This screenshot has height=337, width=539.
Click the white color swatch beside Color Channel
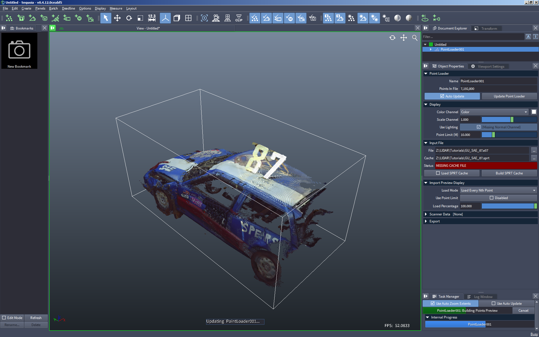click(534, 112)
